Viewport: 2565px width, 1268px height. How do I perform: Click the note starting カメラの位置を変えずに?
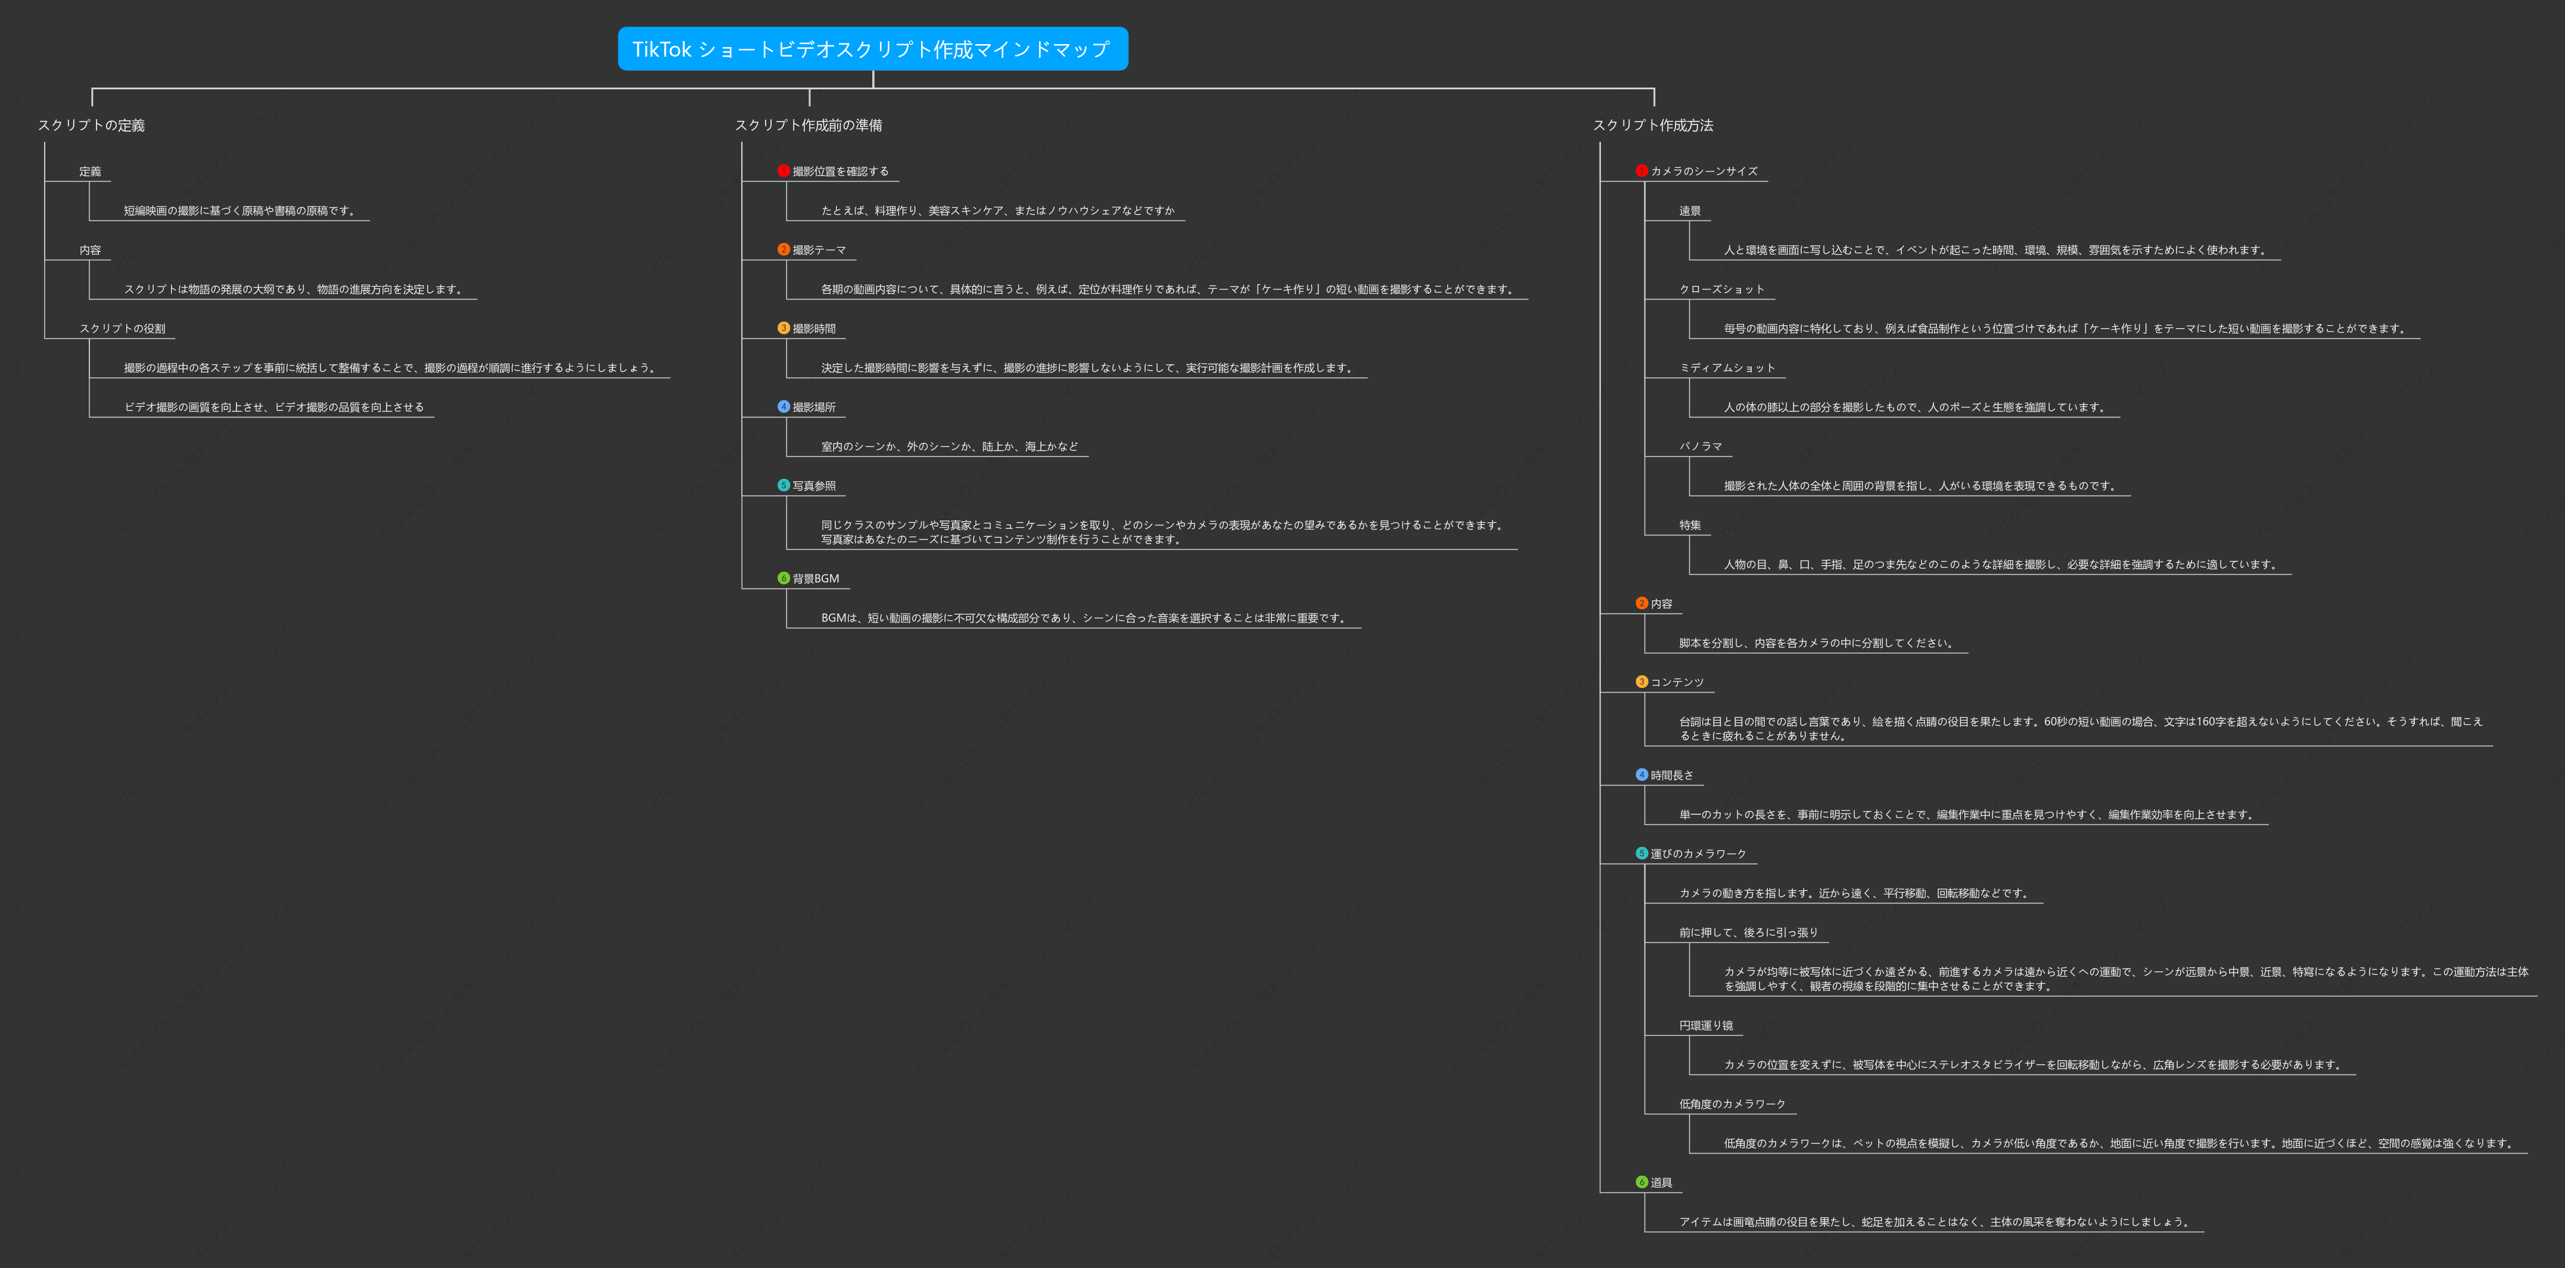pyautogui.click(x=2034, y=1065)
